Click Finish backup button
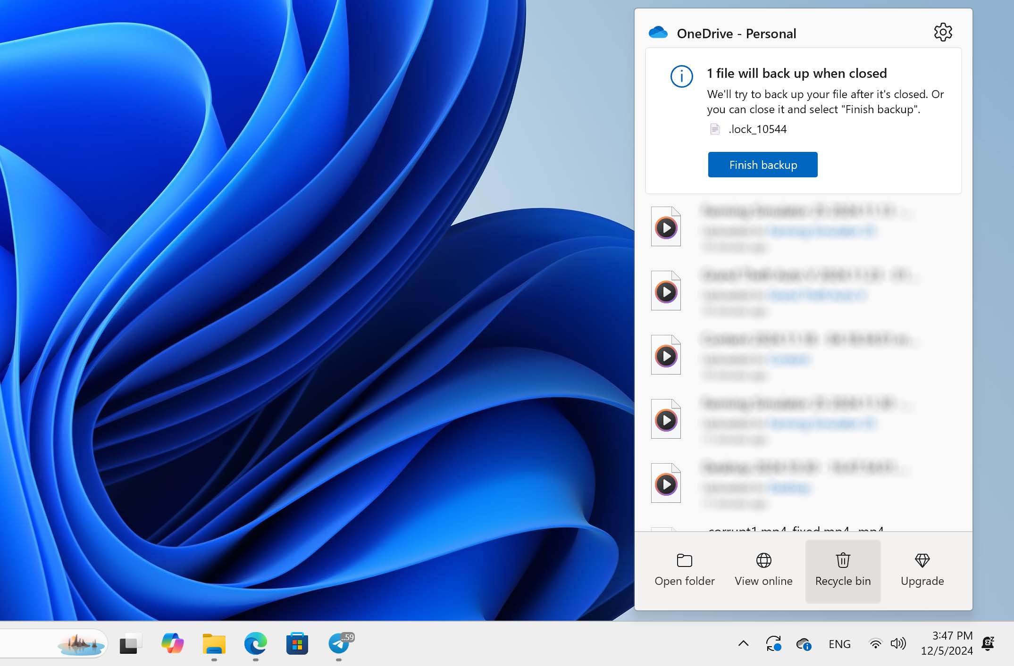This screenshot has width=1014, height=666. pos(763,165)
